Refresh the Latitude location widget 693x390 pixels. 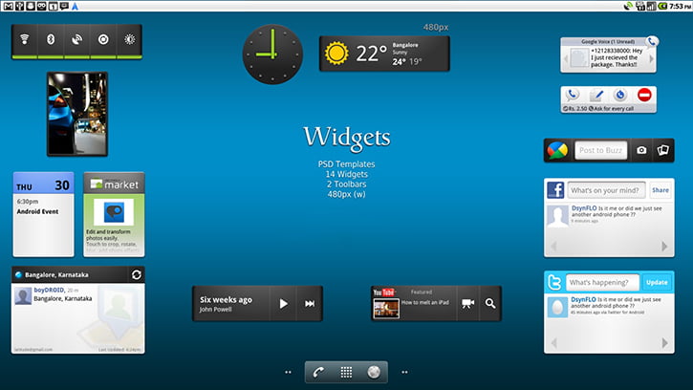(136, 275)
